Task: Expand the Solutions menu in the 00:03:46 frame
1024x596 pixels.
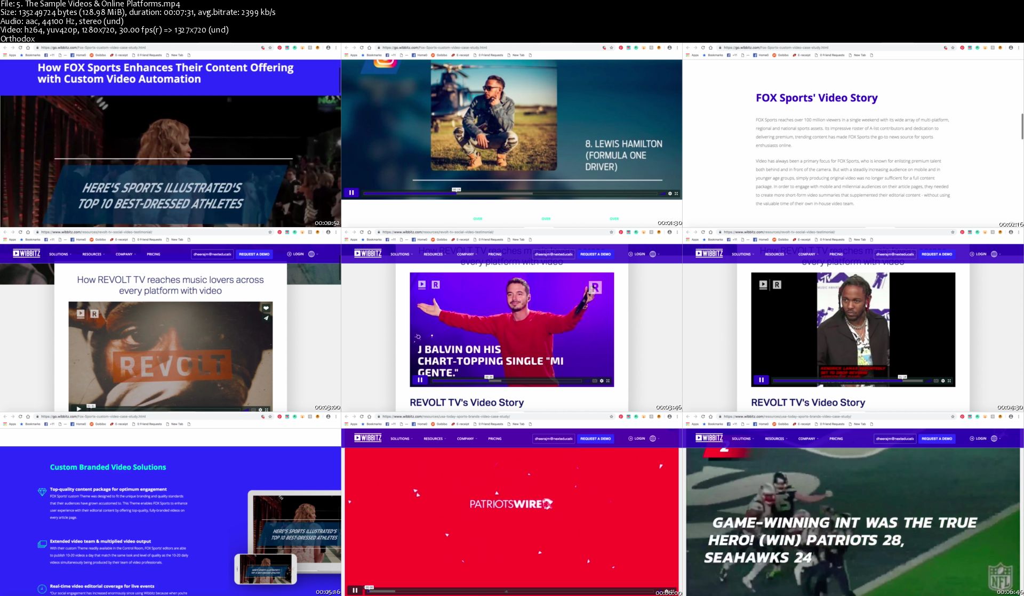Action: tap(401, 254)
